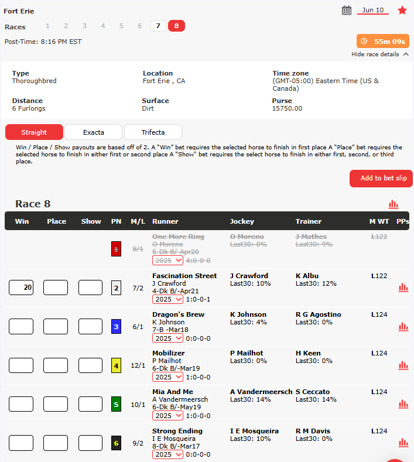Click runner name Fascination Street
Screen dimensions: 414x462
(184, 276)
